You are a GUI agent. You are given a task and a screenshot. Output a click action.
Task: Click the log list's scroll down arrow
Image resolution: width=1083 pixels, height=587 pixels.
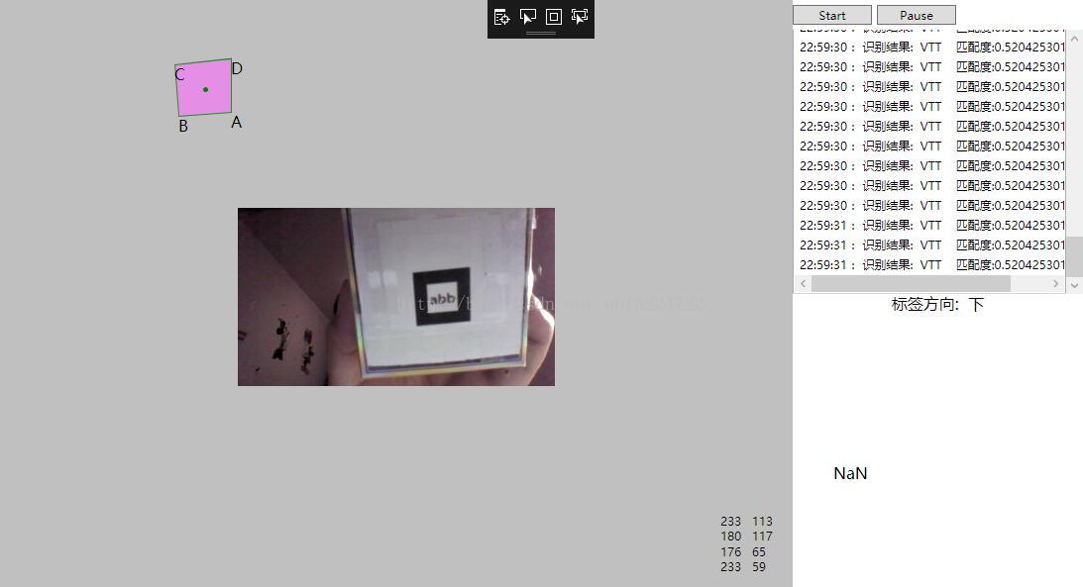point(1075,284)
